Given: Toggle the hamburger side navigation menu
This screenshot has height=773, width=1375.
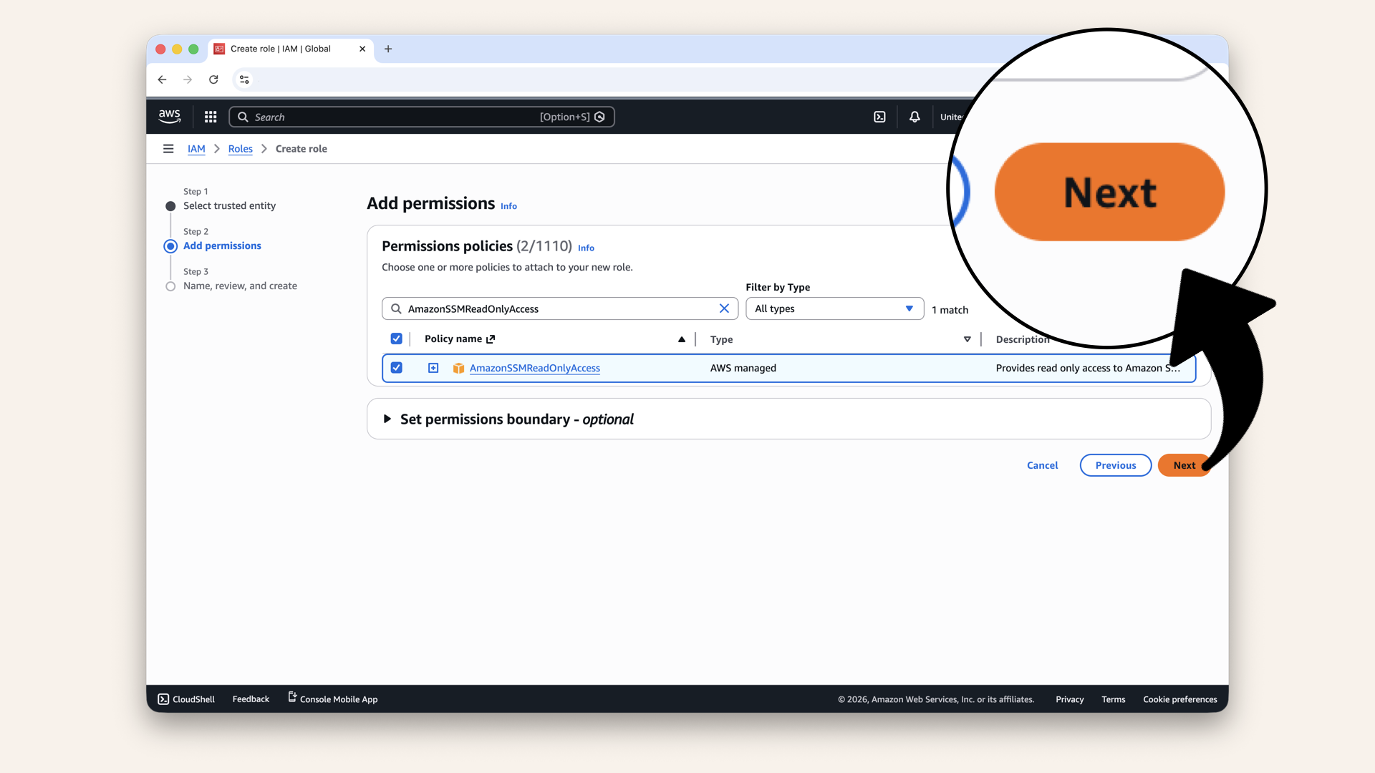Looking at the screenshot, I should pos(168,149).
